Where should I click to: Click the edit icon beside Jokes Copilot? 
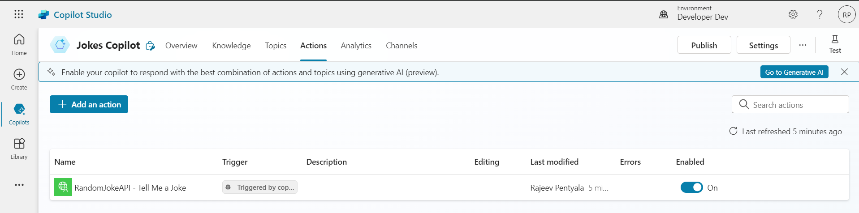pyautogui.click(x=151, y=46)
